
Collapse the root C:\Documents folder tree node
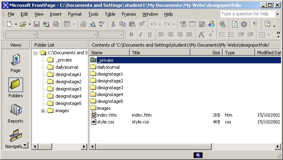point(36,53)
